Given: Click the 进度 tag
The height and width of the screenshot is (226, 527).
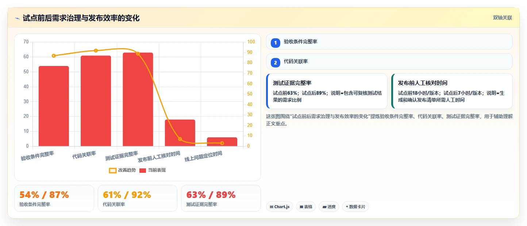Looking at the screenshot, I should coord(329,207).
